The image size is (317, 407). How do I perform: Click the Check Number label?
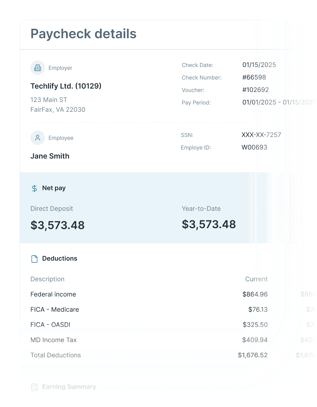click(202, 78)
